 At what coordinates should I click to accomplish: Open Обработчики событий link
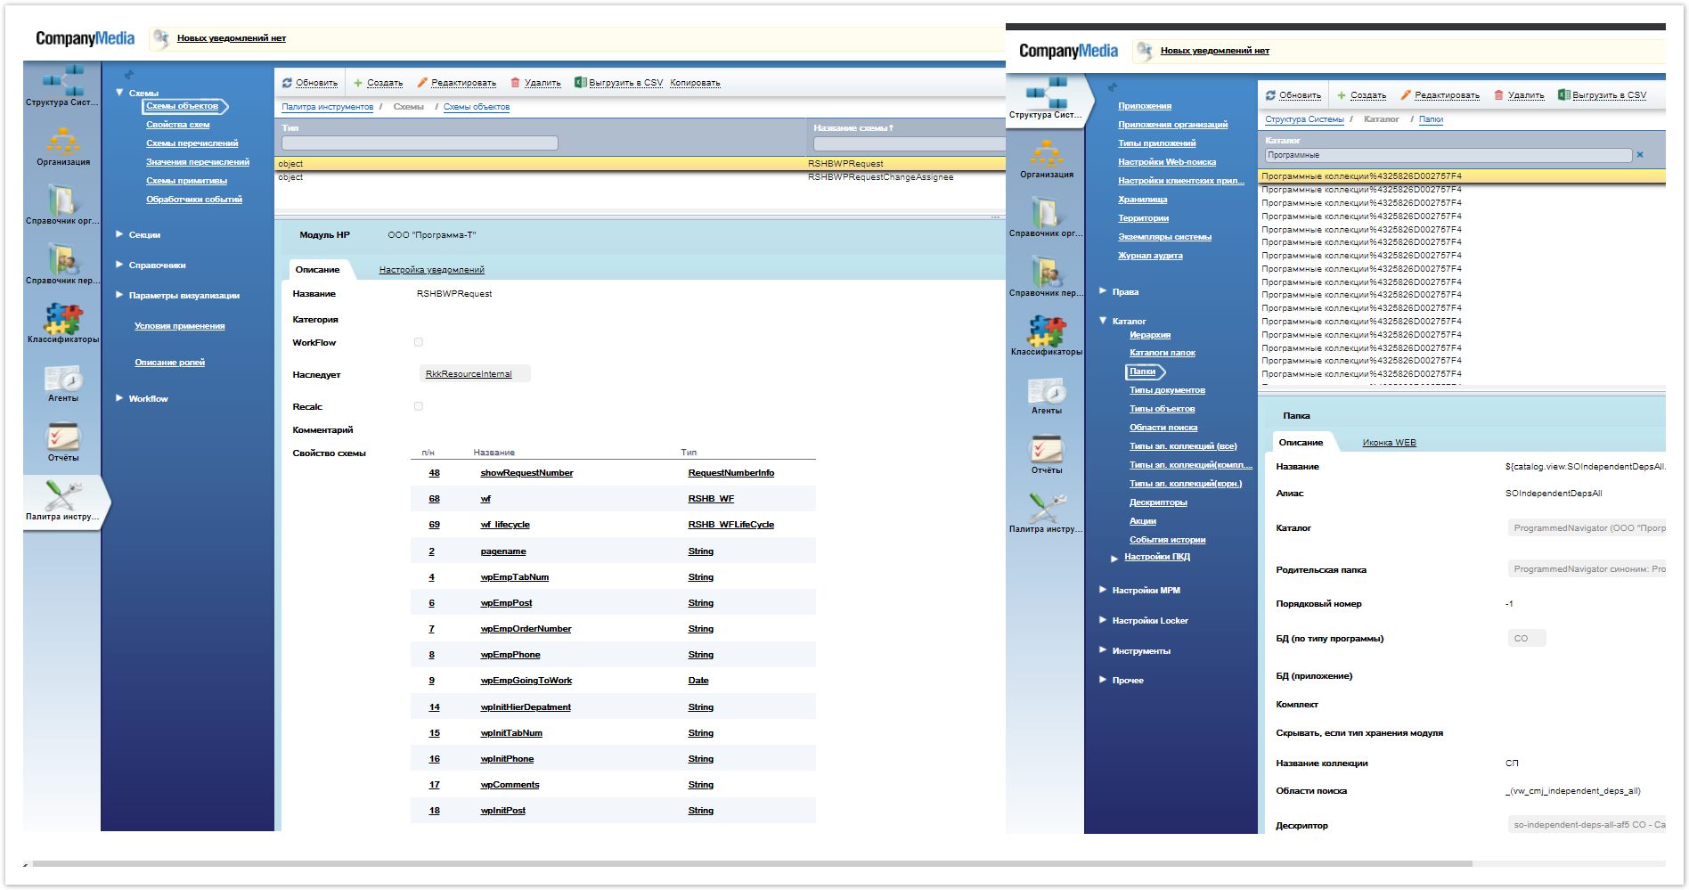[194, 200]
